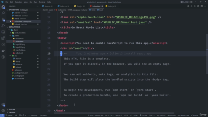
Task: Open the Explorer view in the activity bar
Action: tap(3, 7)
